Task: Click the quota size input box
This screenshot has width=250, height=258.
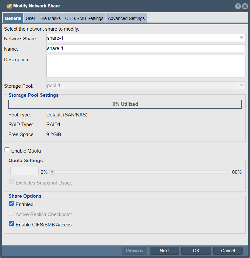Action: pos(25,171)
